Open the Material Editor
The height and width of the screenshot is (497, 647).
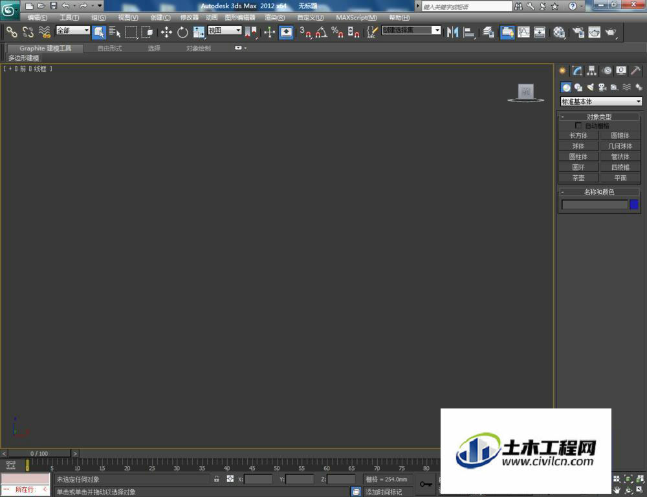(559, 32)
